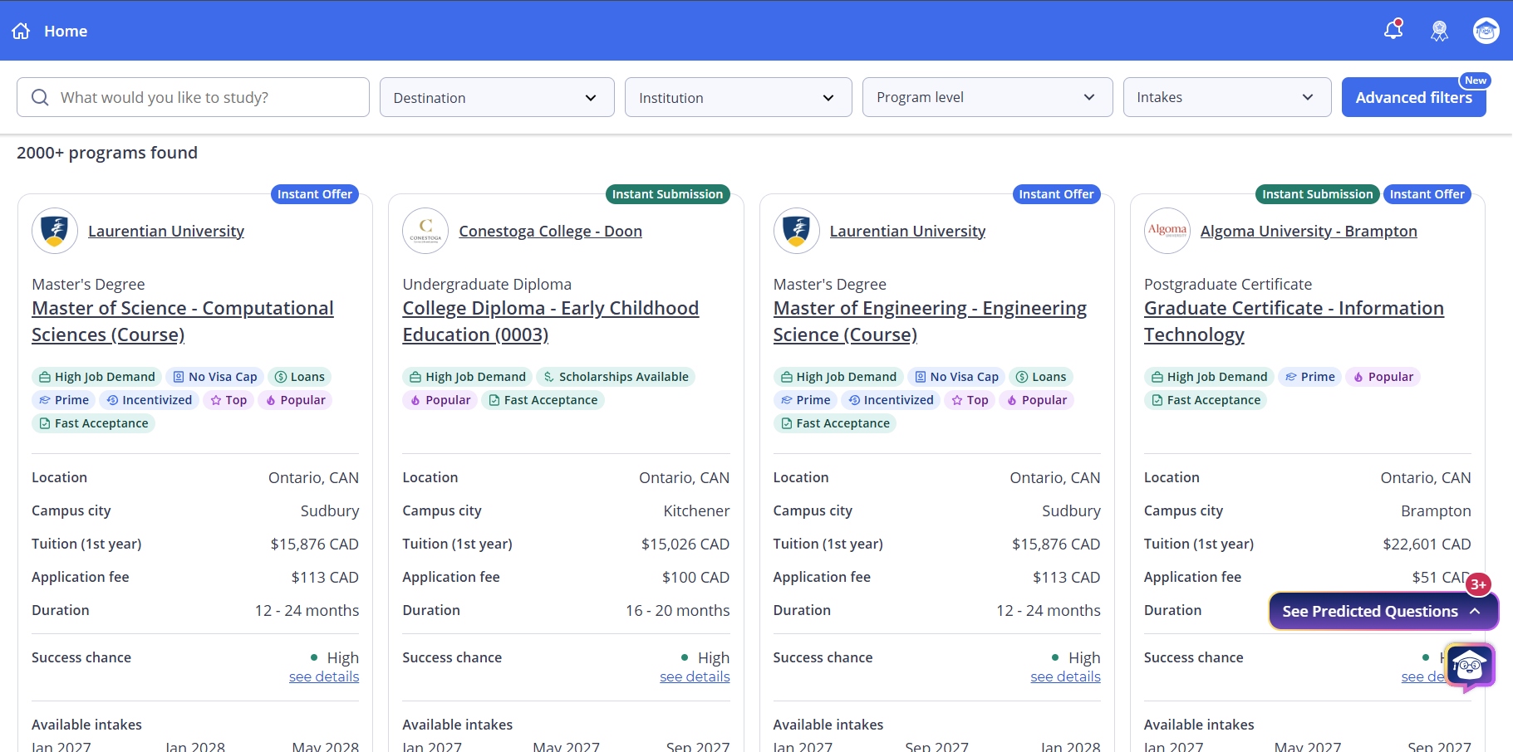Click Laurentian University logo on third card

coord(797,231)
